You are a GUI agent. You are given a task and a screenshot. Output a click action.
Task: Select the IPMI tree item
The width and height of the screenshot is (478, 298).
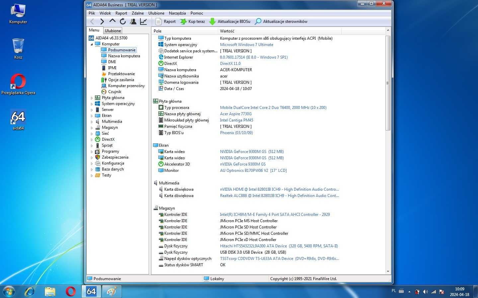click(112, 68)
